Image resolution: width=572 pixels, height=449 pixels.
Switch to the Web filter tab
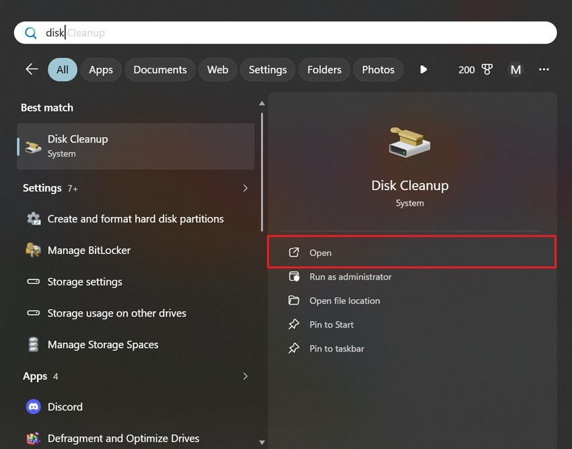(x=218, y=70)
